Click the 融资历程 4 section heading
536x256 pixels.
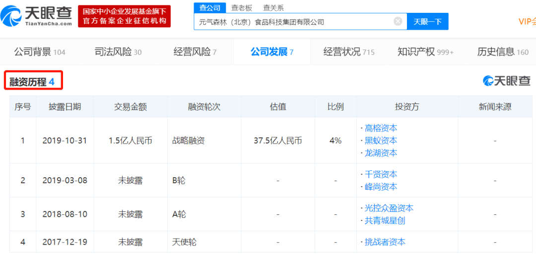click(32, 82)
